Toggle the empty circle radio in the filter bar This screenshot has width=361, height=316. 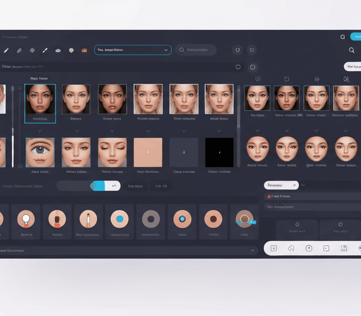tap(238, 67)
